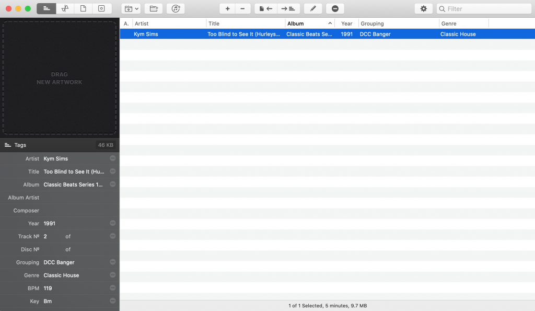Sort by the Album column header
Image resolution: width=535 pixels, height=311 pixels.
(310, 24)
